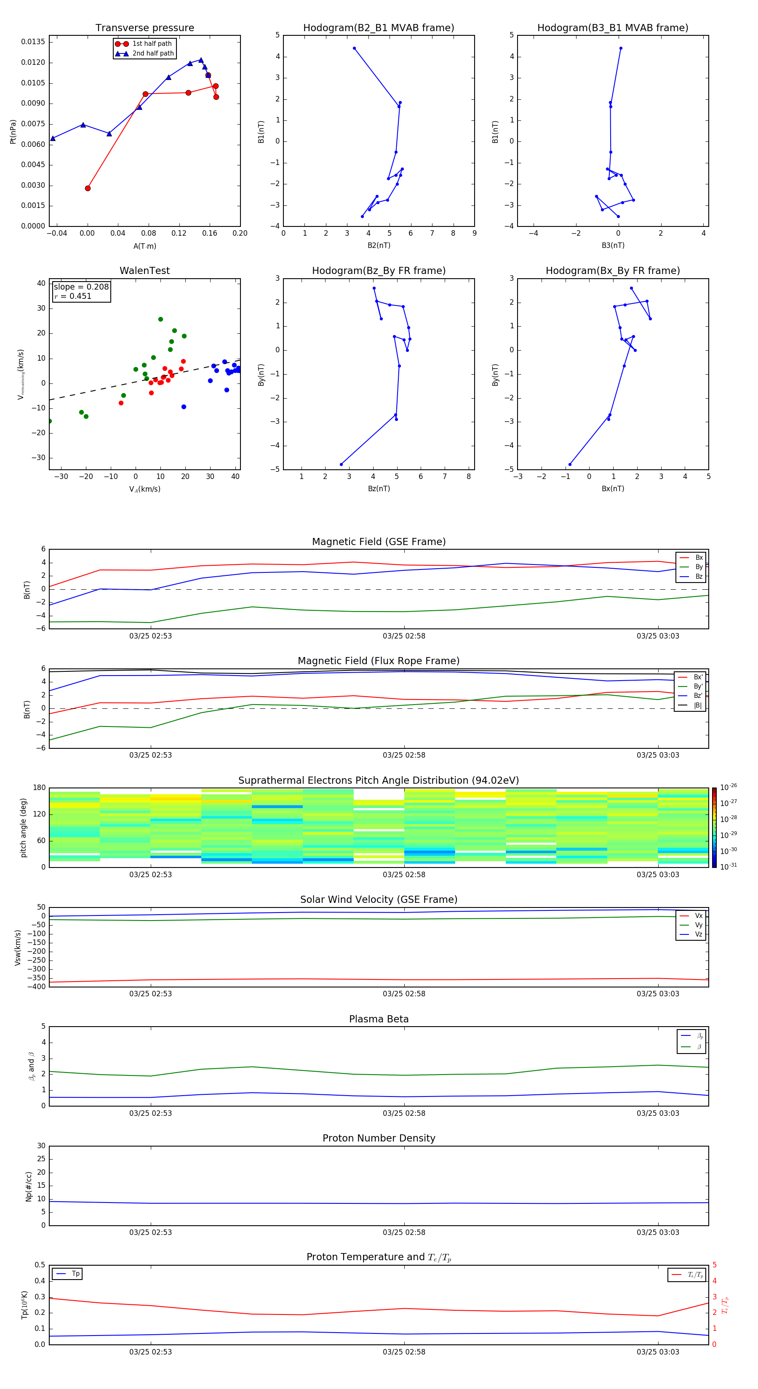
Task: Select the '|B|' legend entry
Action: point(690,705)
